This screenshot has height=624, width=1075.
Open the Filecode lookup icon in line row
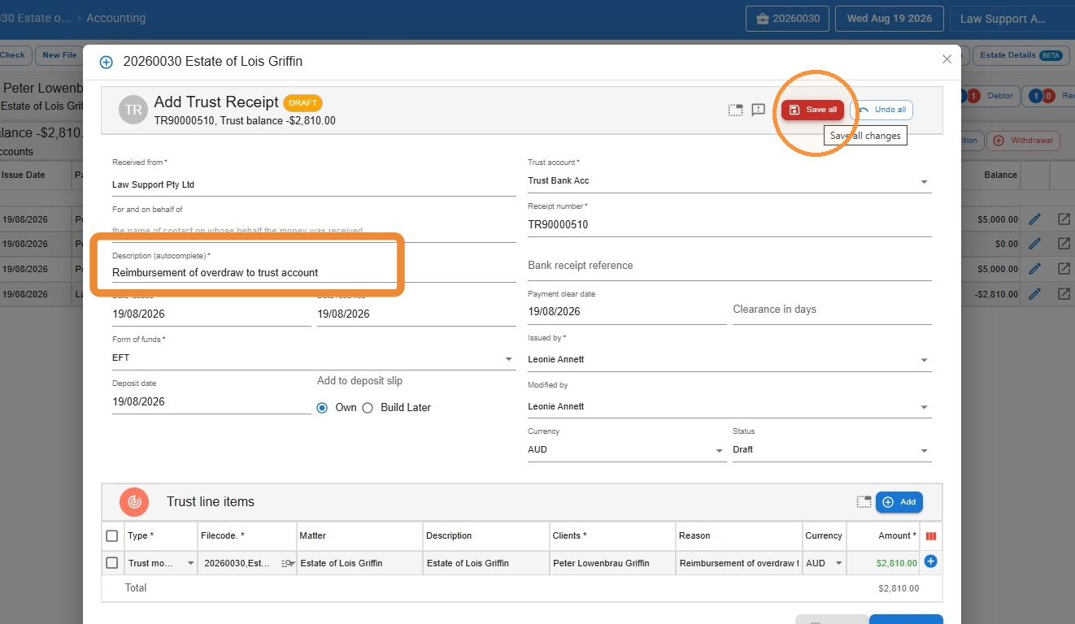click(x=288, y=563)
